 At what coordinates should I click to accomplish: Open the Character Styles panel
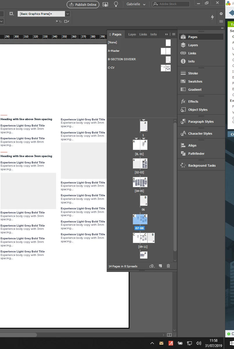[x=201, y=133]
